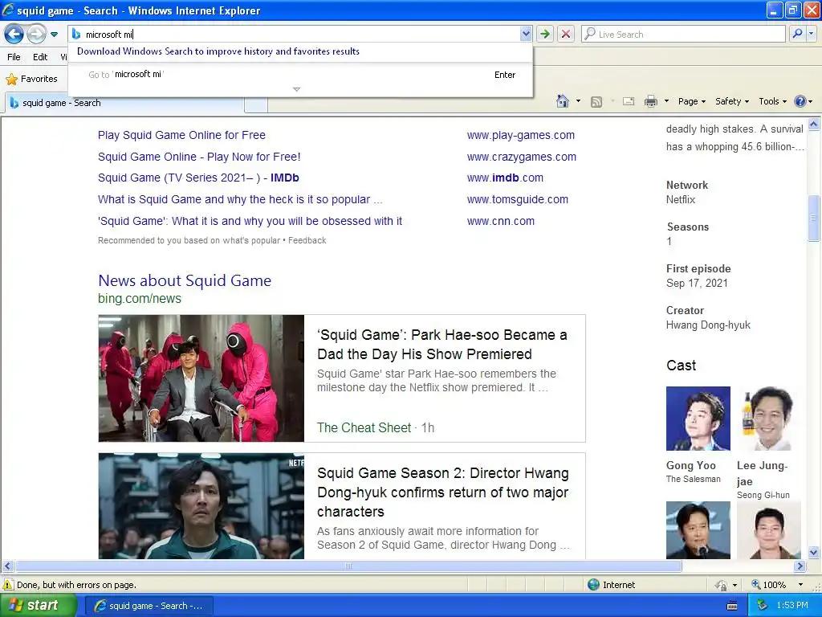
Task: Open the Tools menu
Action: click(x=773, y=101)
